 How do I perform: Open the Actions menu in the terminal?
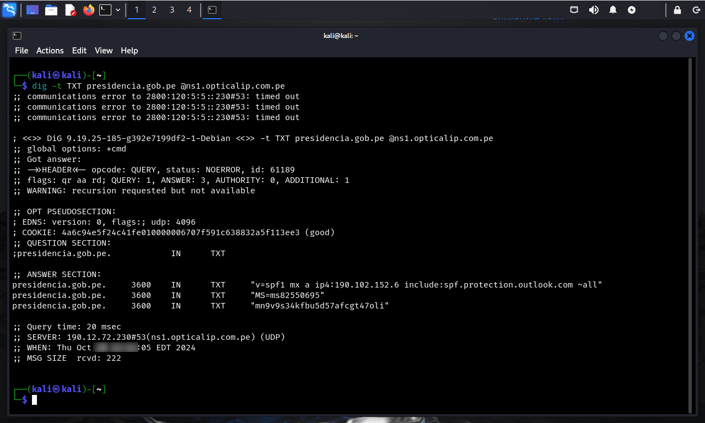coord(50,50)
